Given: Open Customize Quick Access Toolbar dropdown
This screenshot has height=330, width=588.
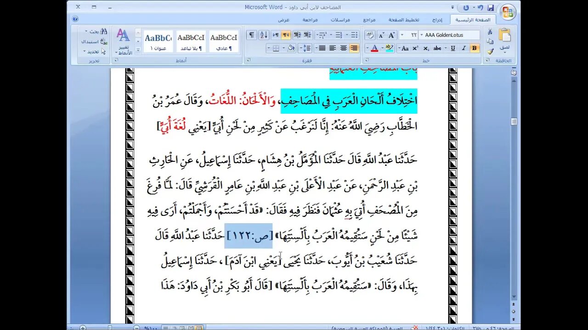Looking at the screenshot, I should pyautogui.click(x=452, y=8).
